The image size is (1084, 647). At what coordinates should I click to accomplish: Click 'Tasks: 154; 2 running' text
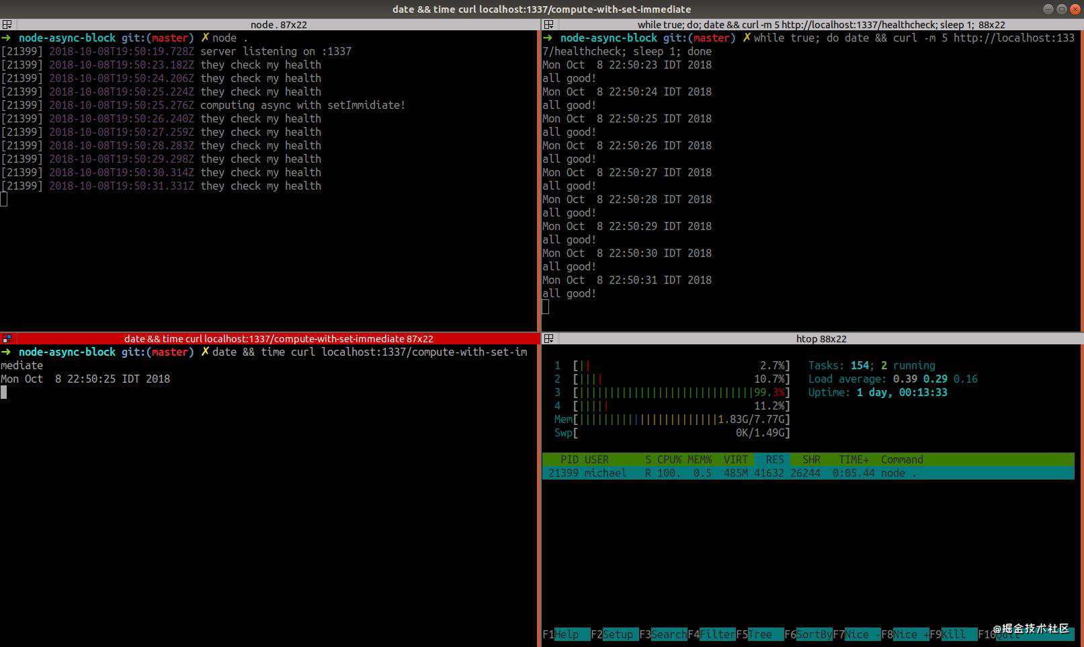[872, 366]
